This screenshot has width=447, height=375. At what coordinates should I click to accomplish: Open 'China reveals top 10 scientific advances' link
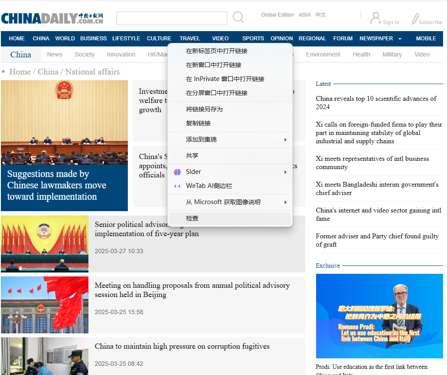coord(376,103)
